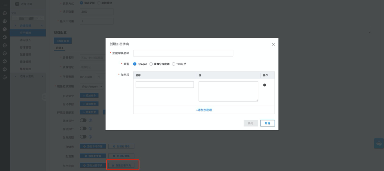Click the 添加命令 button

click(x=89, y=96)
